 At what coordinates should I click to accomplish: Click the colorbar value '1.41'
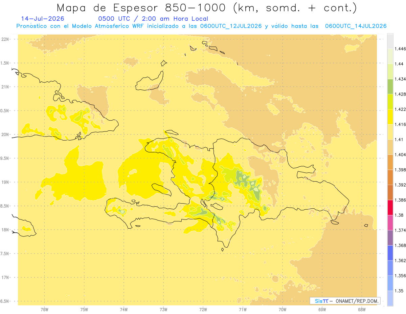[399, 140]
